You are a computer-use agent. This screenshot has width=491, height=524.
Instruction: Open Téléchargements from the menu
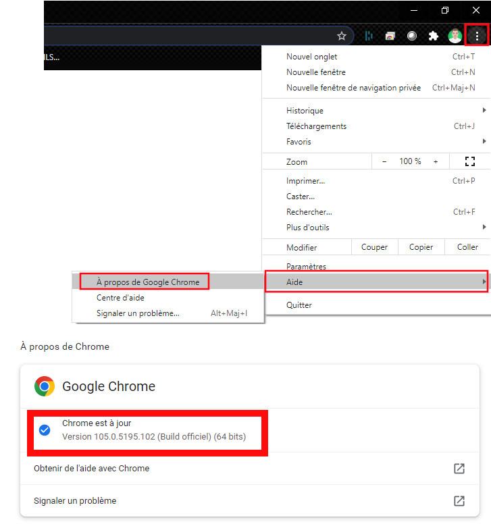376,126
